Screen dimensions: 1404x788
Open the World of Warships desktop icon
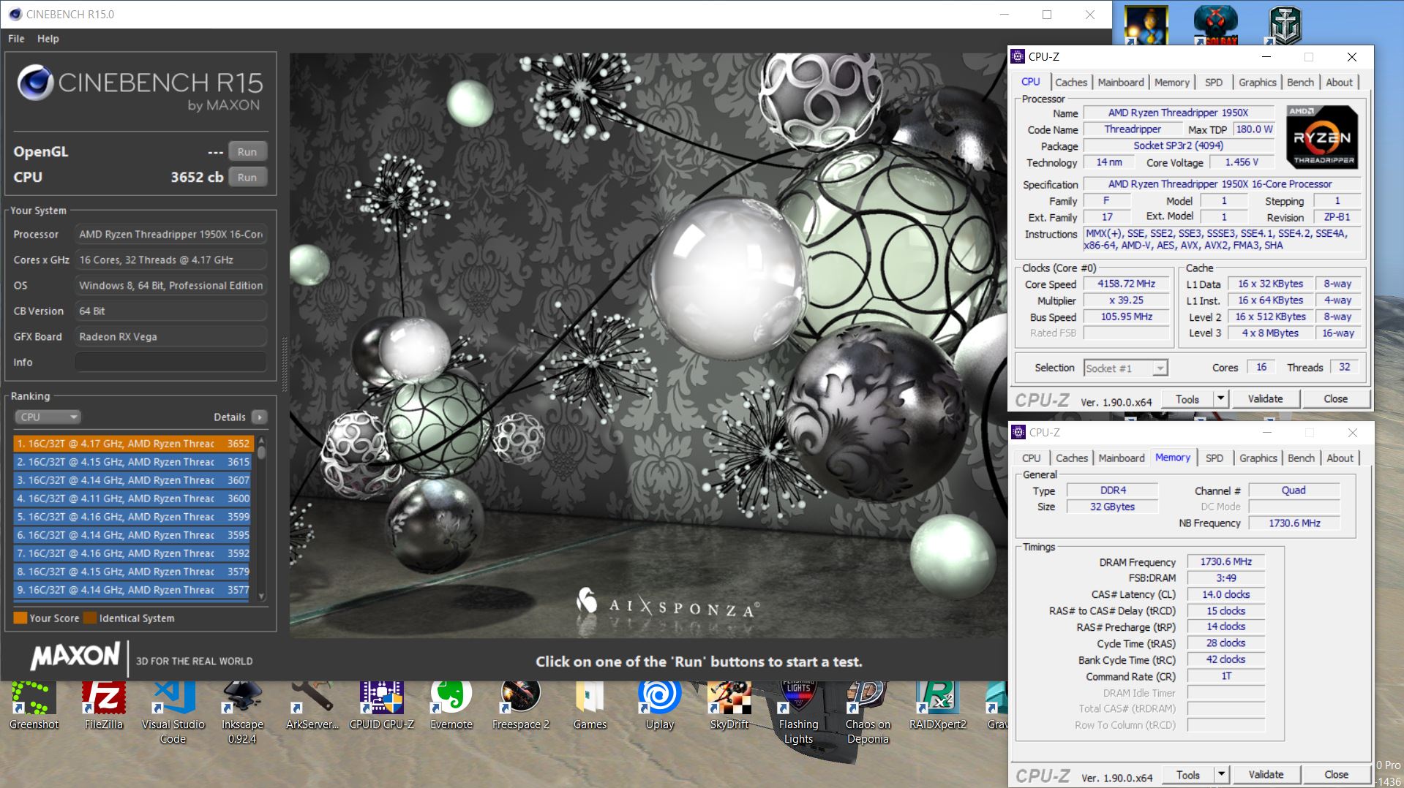coord(1285,25)
